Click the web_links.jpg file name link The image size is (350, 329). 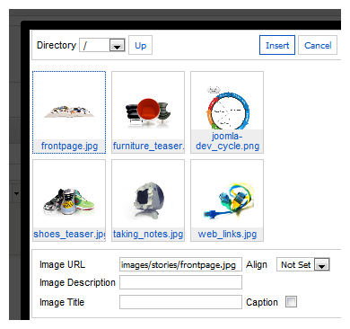pos(227,234)
